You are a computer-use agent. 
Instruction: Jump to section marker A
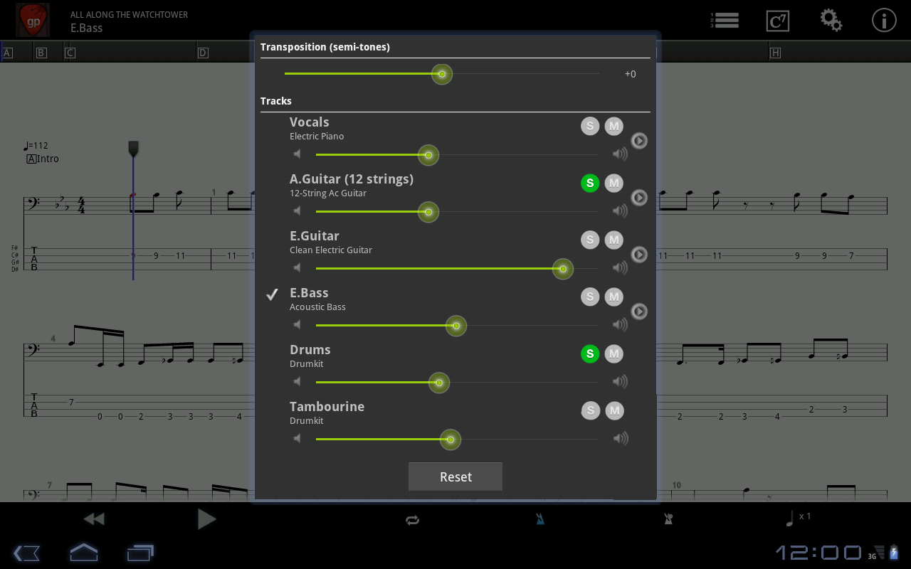7,53
